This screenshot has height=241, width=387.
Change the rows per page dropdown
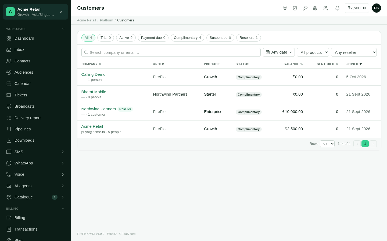coord(327,144)
